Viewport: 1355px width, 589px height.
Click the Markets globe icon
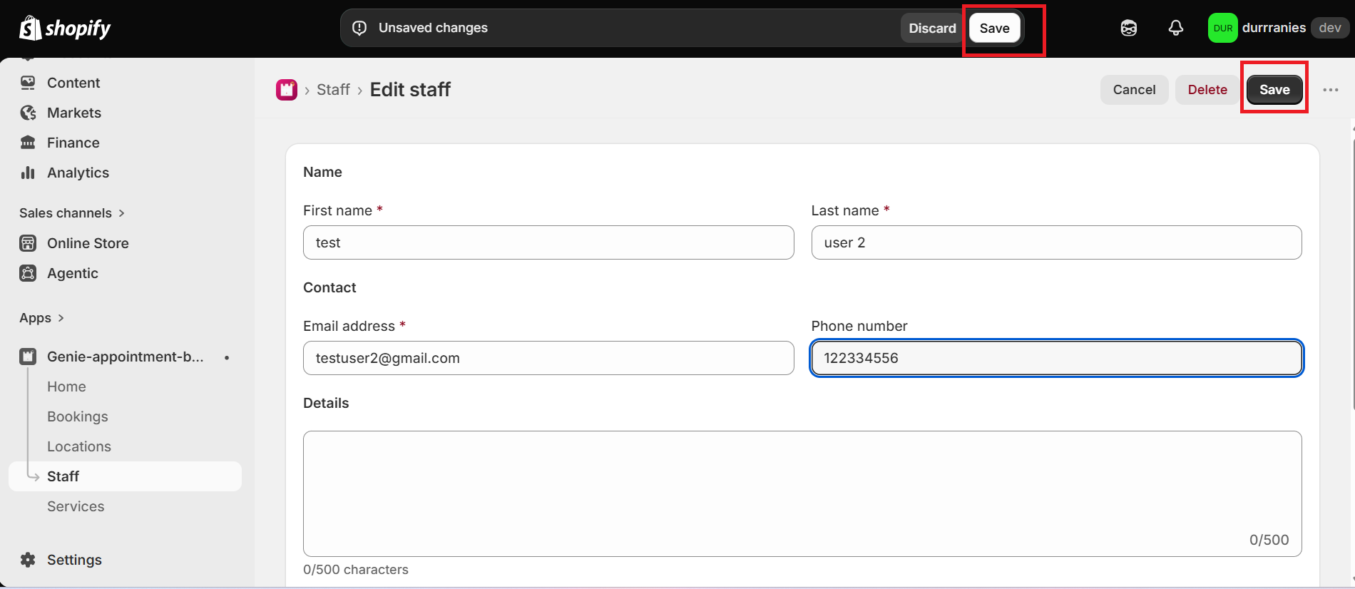coord(28,113)
